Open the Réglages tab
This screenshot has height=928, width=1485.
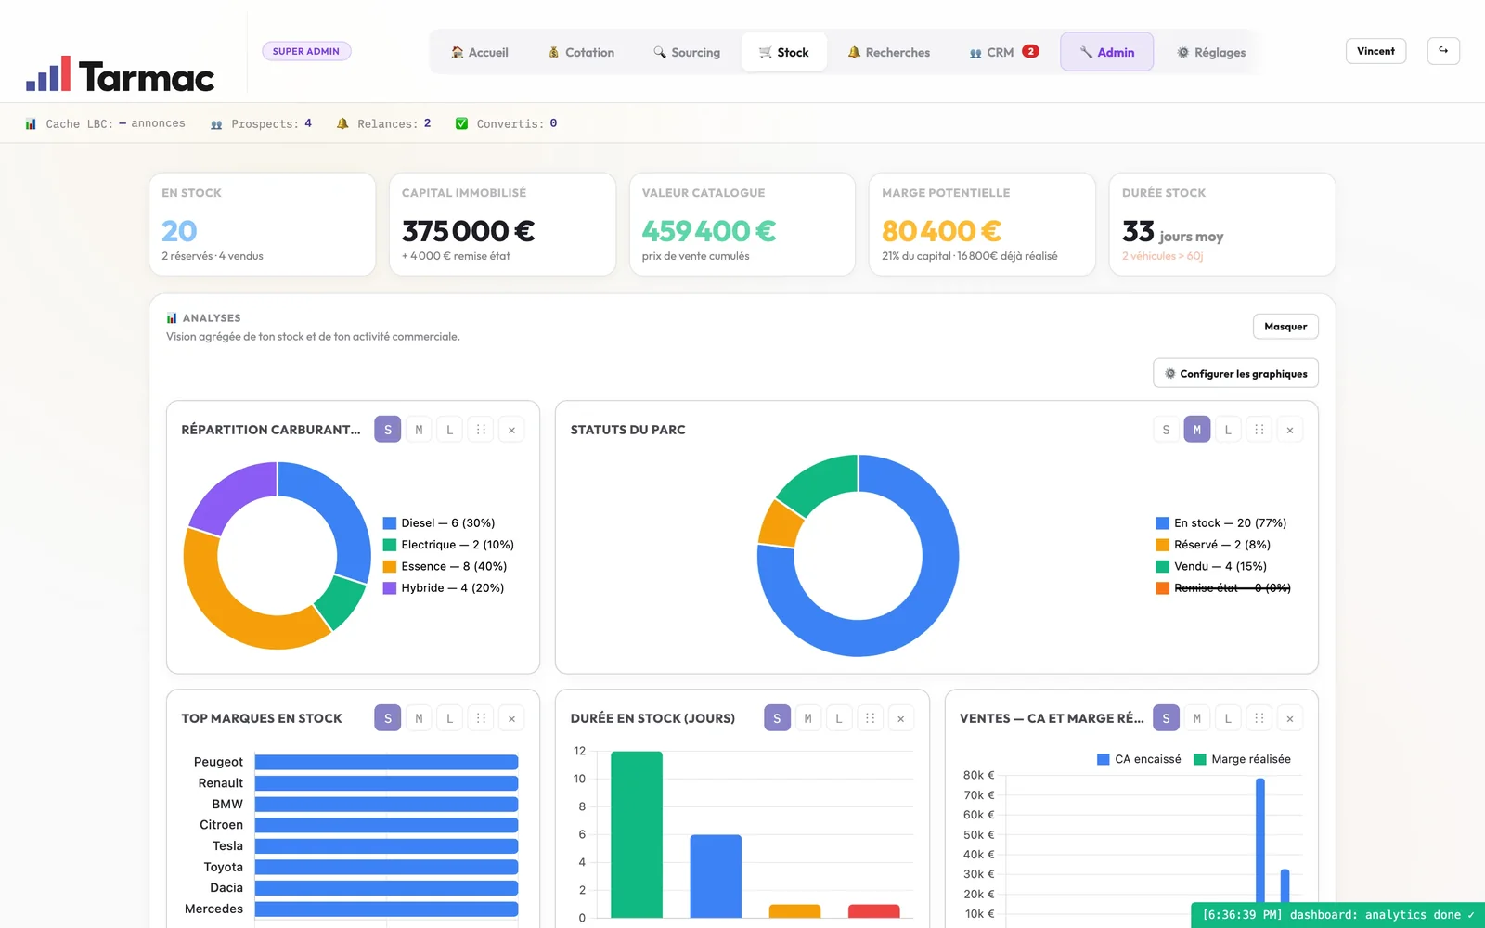1211,52
